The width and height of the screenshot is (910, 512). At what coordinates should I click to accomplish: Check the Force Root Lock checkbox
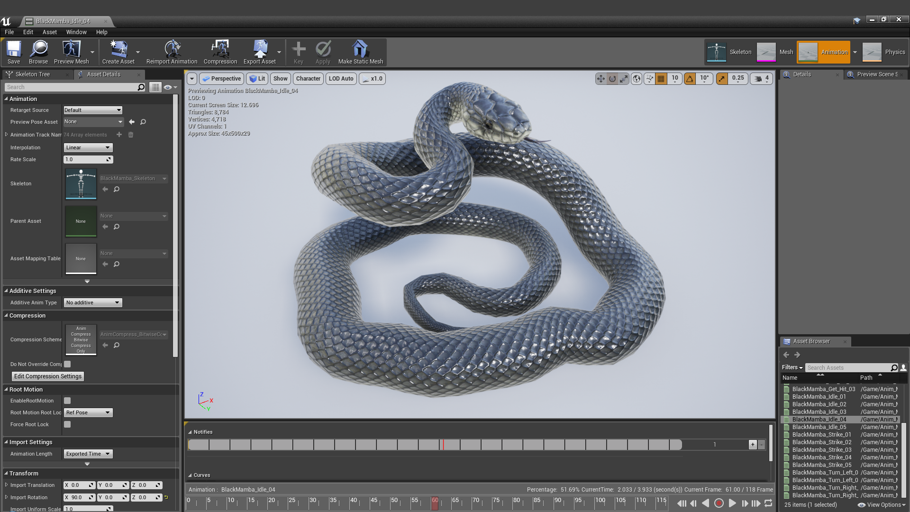coord(67,425)
